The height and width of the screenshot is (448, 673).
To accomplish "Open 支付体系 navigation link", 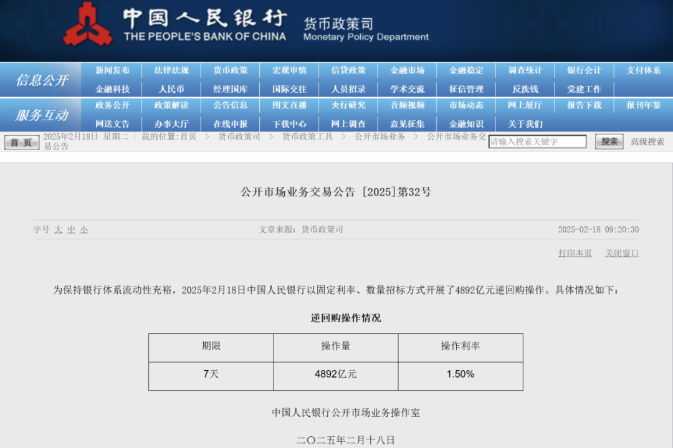I will [643, 70].
